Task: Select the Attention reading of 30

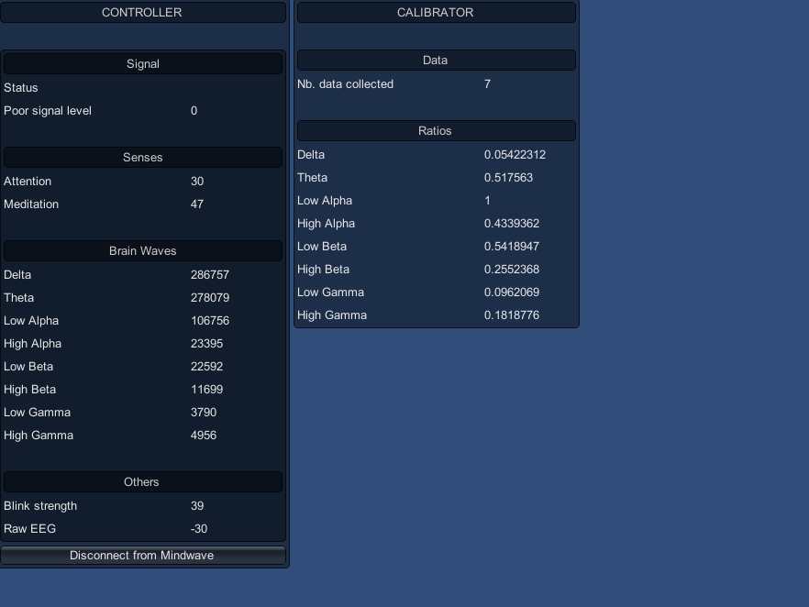Action: pyautogui.click(x=196, y=181)
